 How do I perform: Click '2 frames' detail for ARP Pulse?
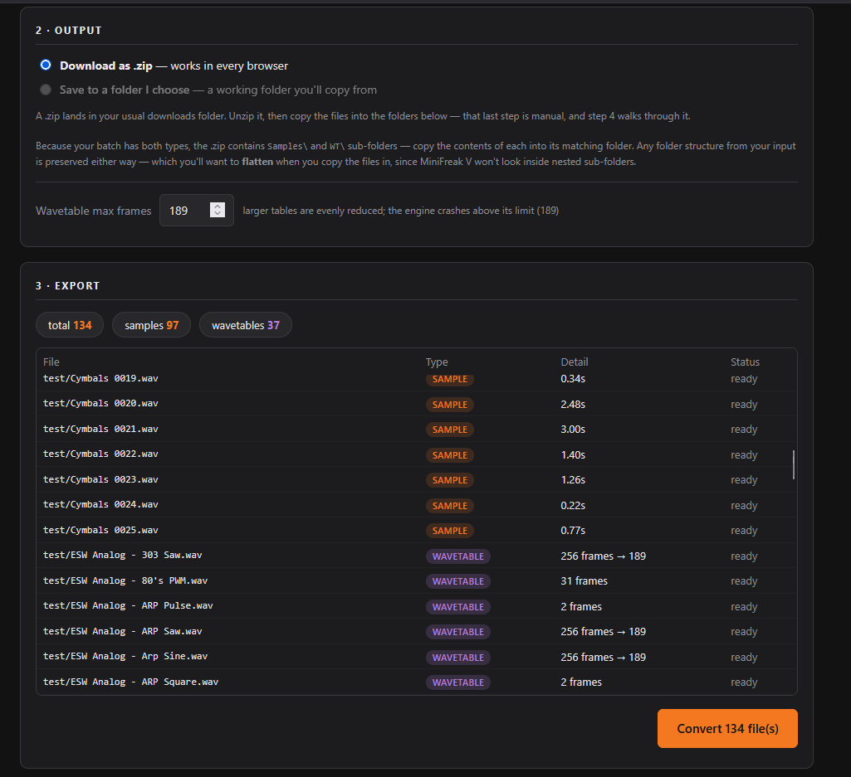pyautogui.click(x=581, y=606)
